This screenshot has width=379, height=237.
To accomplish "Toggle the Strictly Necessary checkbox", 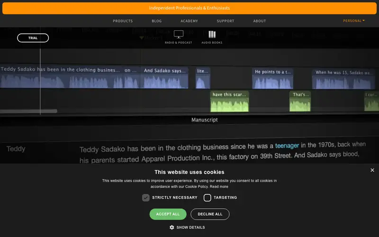I will [x=146, y=198].
